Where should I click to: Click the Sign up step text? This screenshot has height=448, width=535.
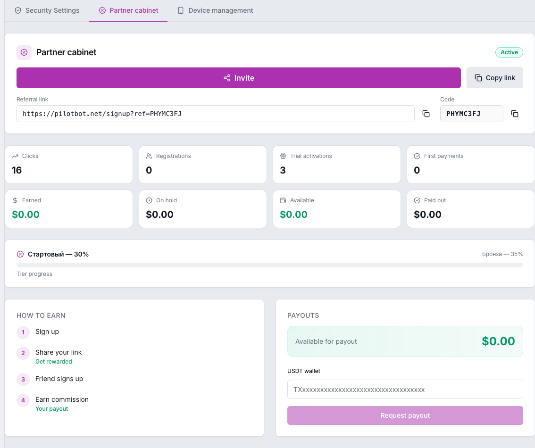coord(47,332)
